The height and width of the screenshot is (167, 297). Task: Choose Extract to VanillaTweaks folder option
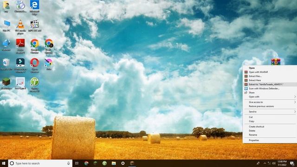(x=270, y=84)
